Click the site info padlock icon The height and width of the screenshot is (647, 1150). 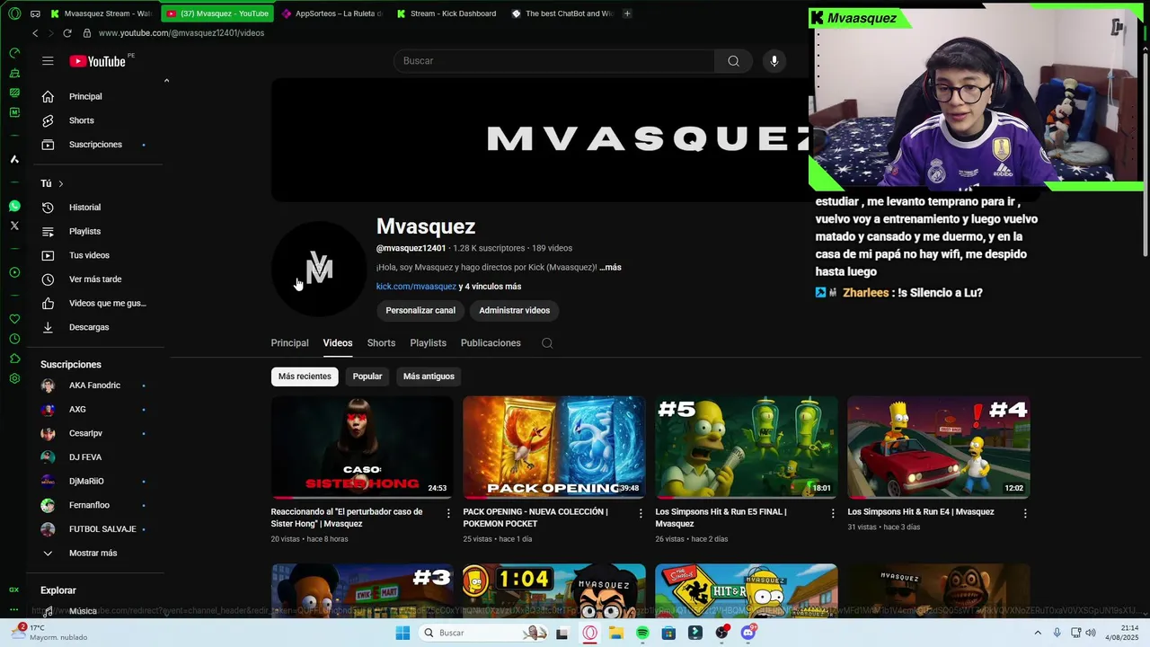(x=87, y=33)
